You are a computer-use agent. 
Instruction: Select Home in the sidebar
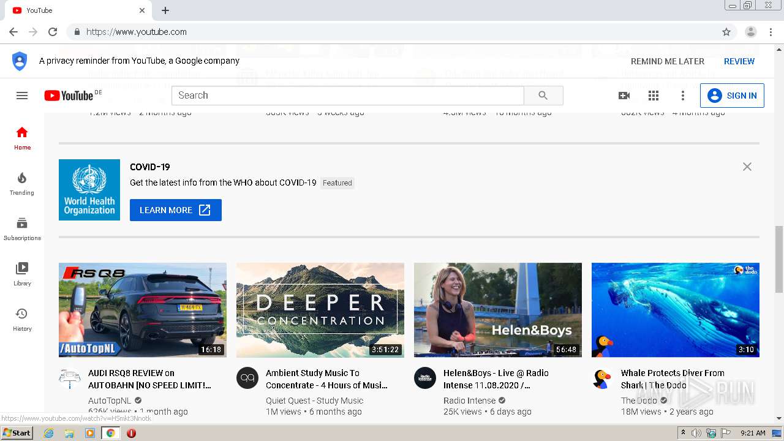tap(22, 138)
